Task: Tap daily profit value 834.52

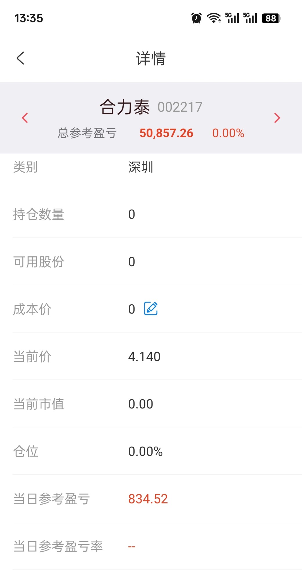Action: coord(148,499)
